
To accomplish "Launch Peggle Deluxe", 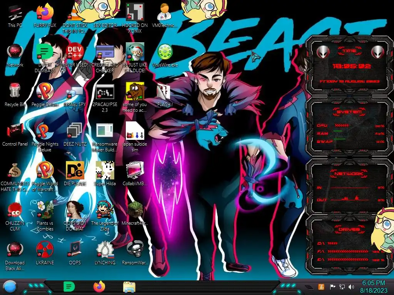I will (45, 91).
